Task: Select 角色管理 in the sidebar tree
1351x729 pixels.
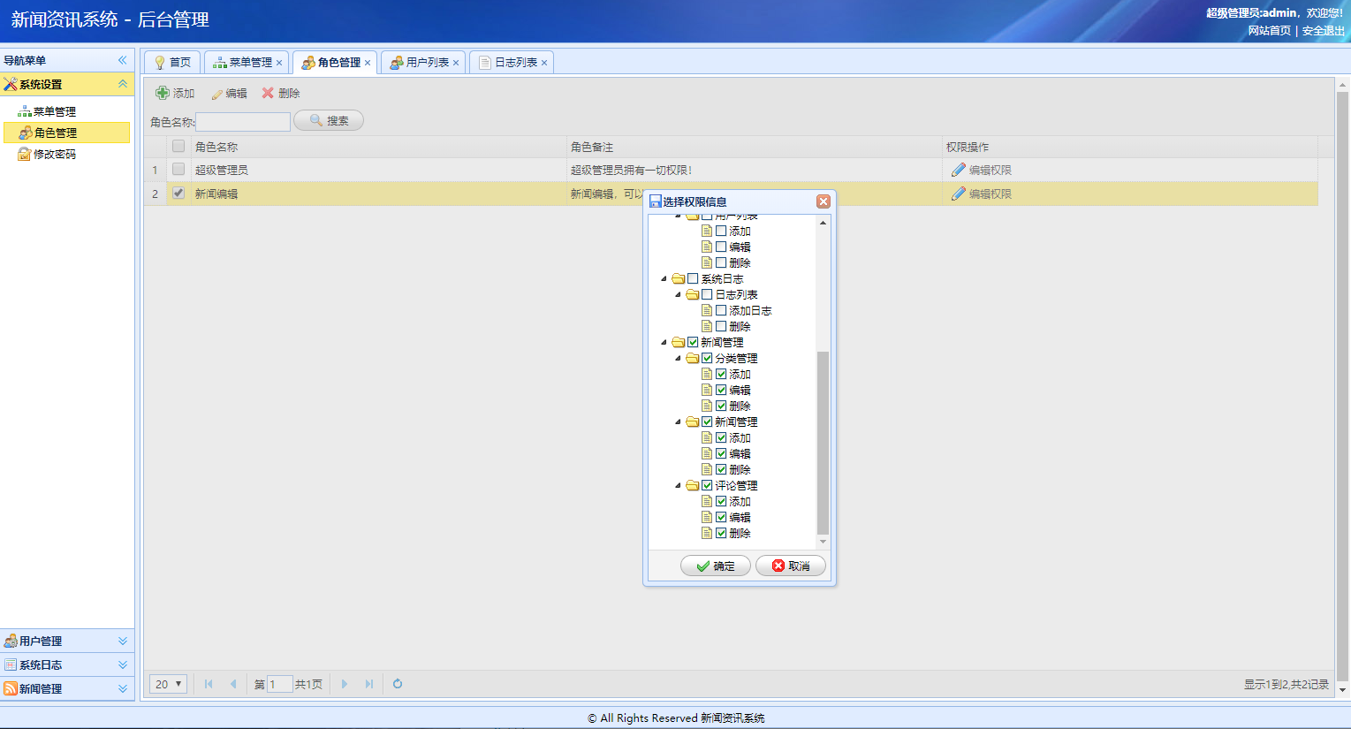Action: [66, 133]
